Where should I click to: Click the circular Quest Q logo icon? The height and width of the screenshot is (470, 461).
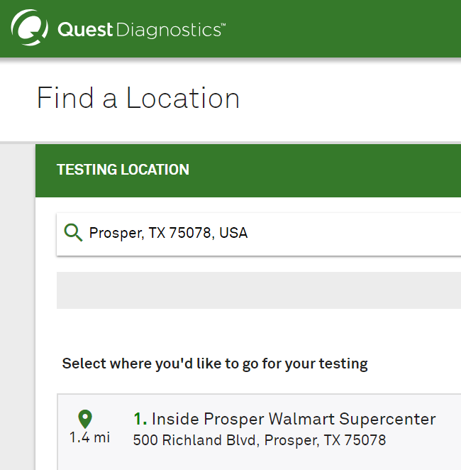pos(29,28)
